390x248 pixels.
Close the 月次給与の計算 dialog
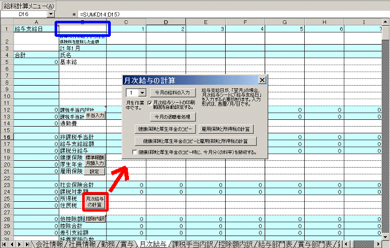pos(262,80)
